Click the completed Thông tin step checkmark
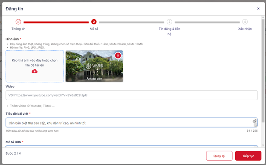The image size is (266, 165). (18, 22)
